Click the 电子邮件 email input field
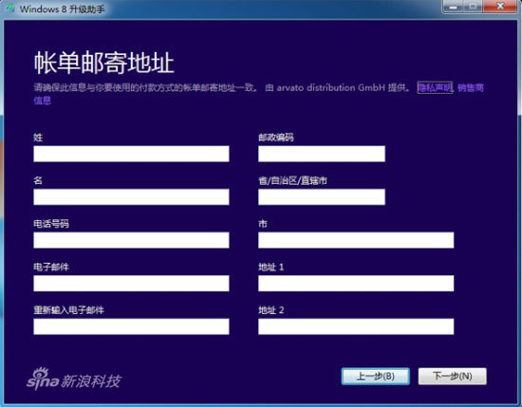 pos(131,284)
